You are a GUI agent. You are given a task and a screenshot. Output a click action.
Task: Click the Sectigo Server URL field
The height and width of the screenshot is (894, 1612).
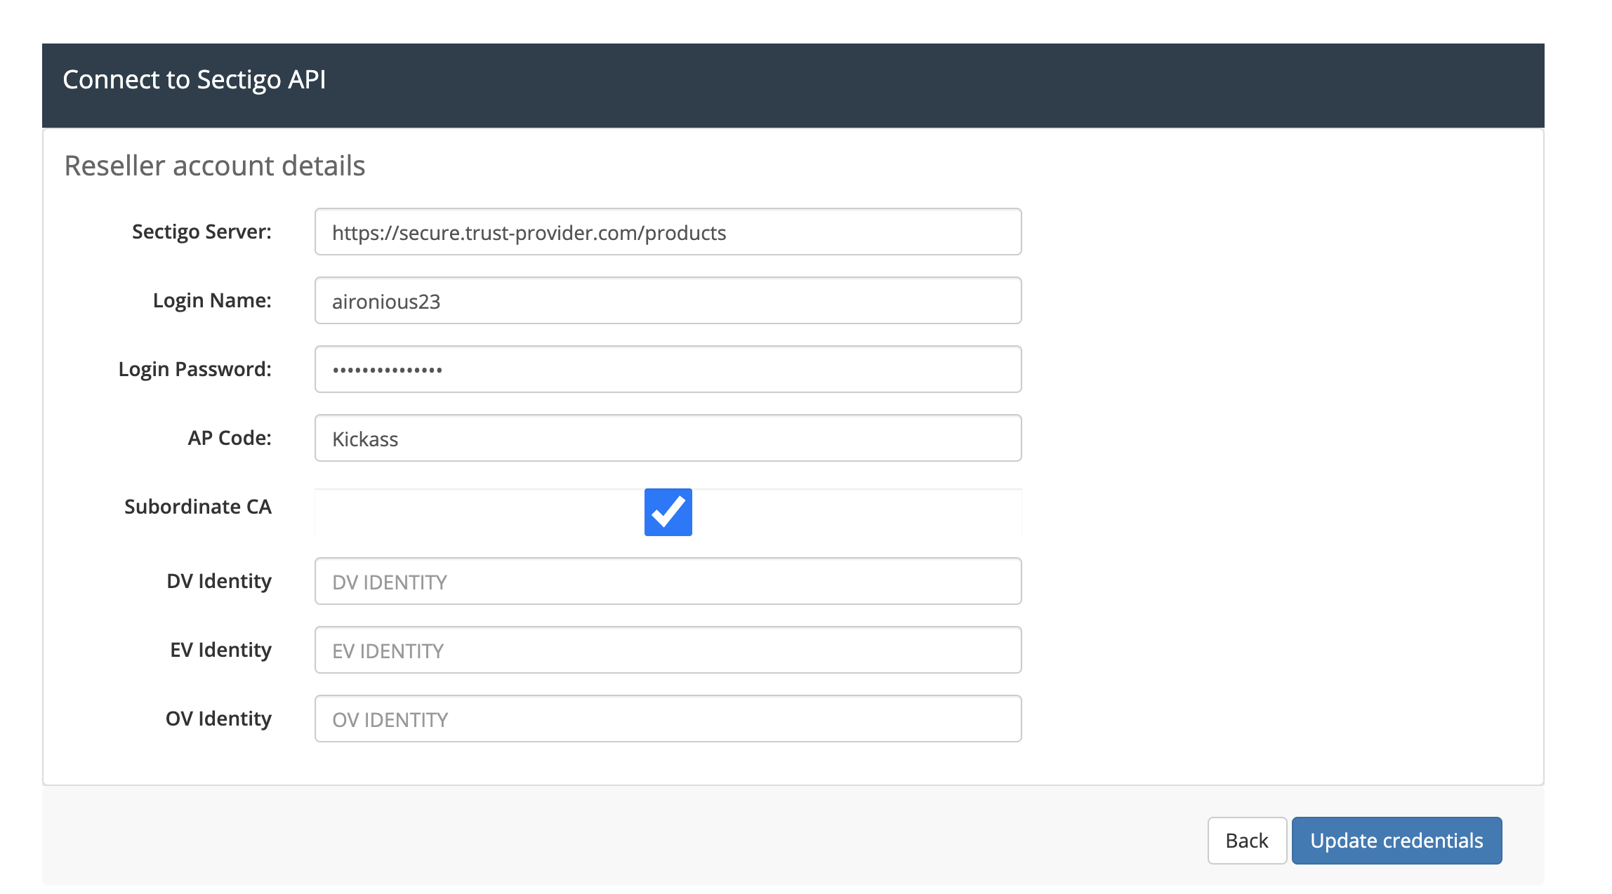pyautogui.click(x=668, y=232)
